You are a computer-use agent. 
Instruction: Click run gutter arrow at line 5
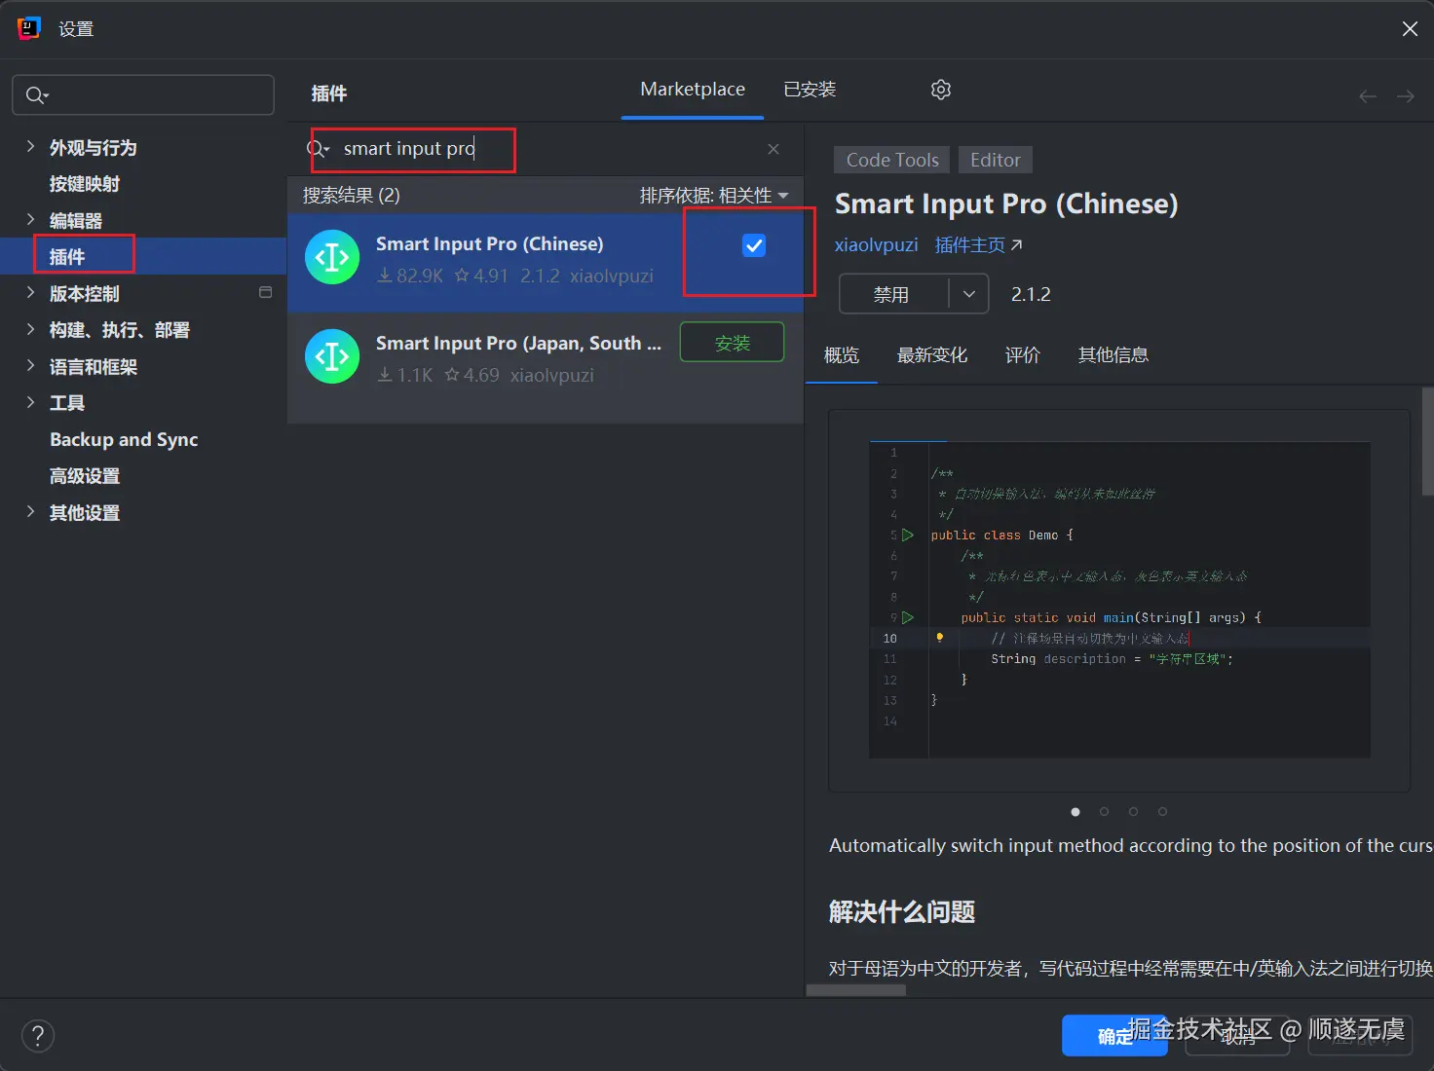point(908,535)
